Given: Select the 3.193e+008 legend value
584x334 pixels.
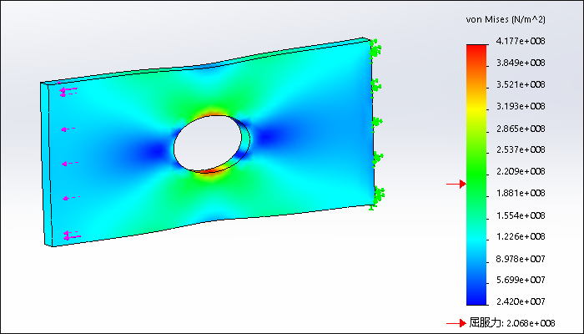Looking at the screenshot, I should (521, 106).
